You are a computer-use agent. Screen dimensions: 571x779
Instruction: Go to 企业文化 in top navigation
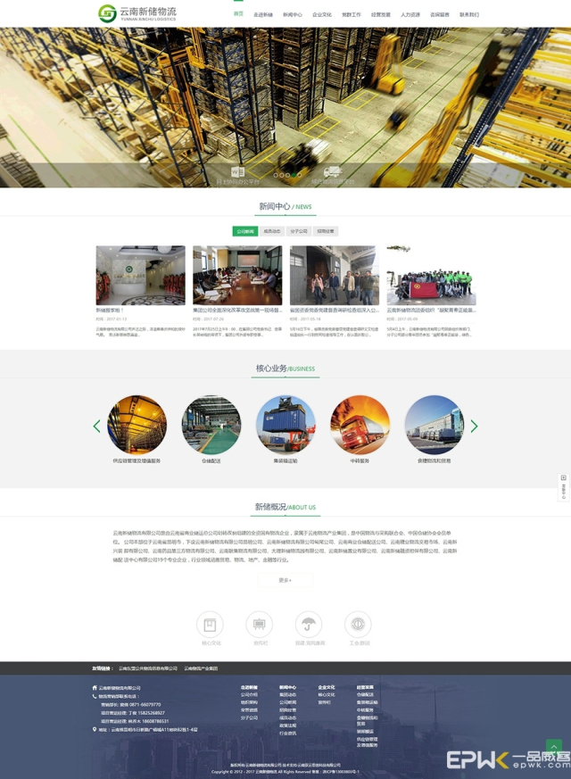(322, 15)
